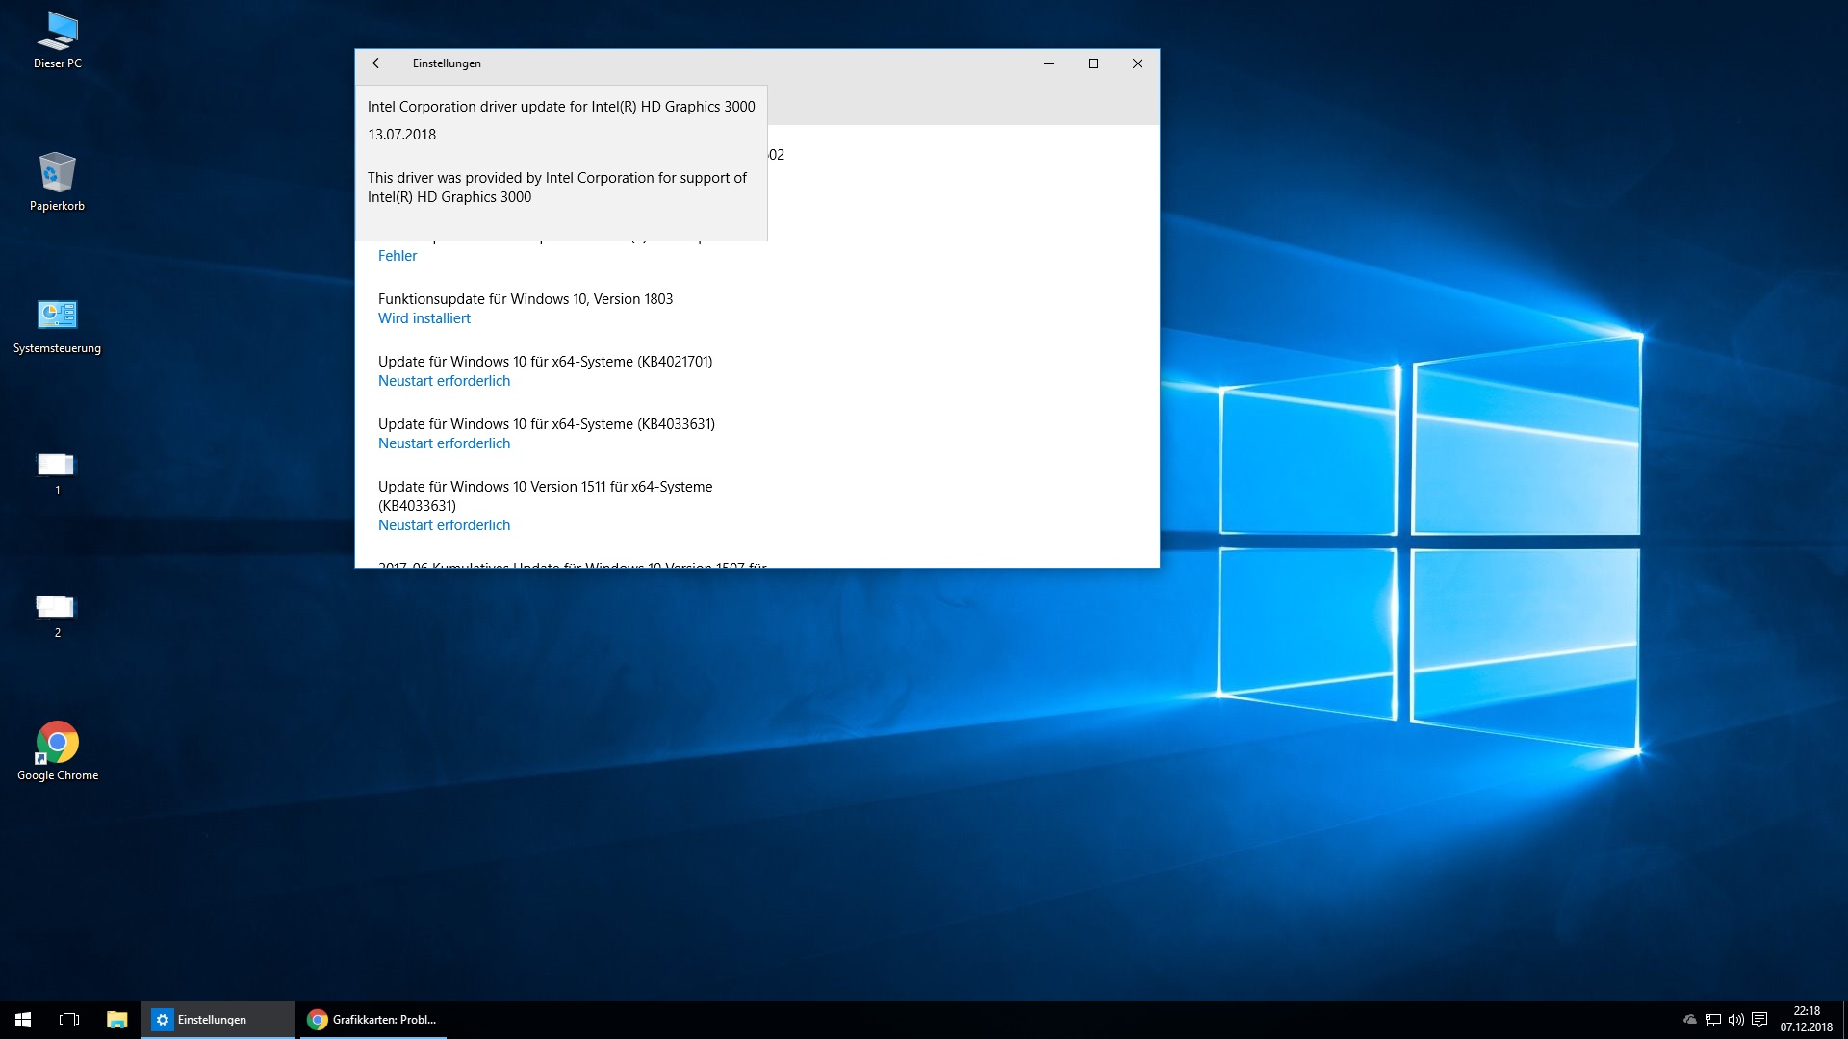Open the Action Center notification icon

[1759, 1020]
